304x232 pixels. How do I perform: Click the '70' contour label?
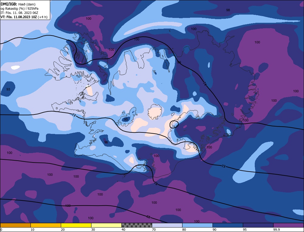pyautogui.click(x=155, y=183)
